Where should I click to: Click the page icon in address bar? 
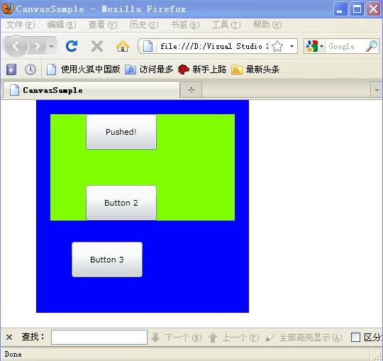148,46
